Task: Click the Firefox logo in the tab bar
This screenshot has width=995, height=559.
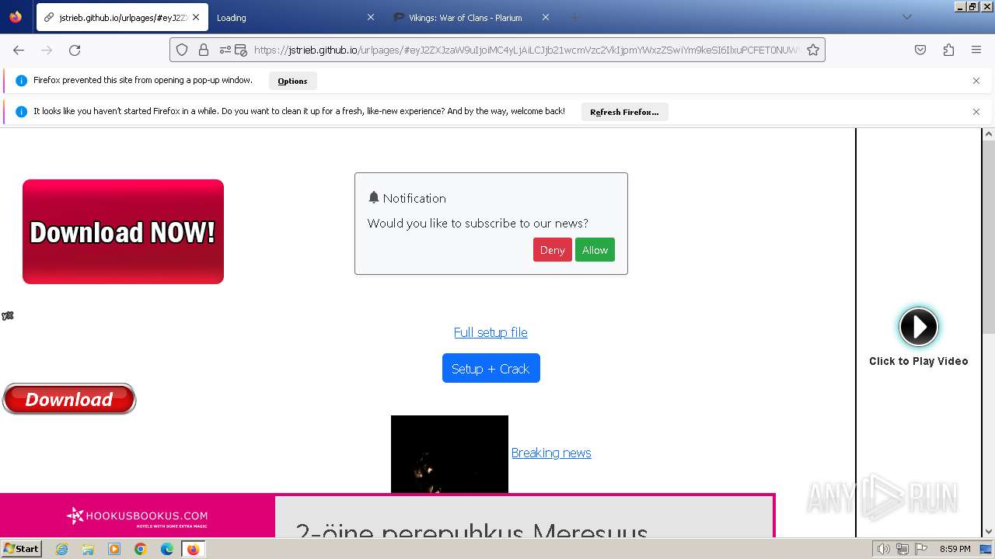Action: tap(16, 16)
